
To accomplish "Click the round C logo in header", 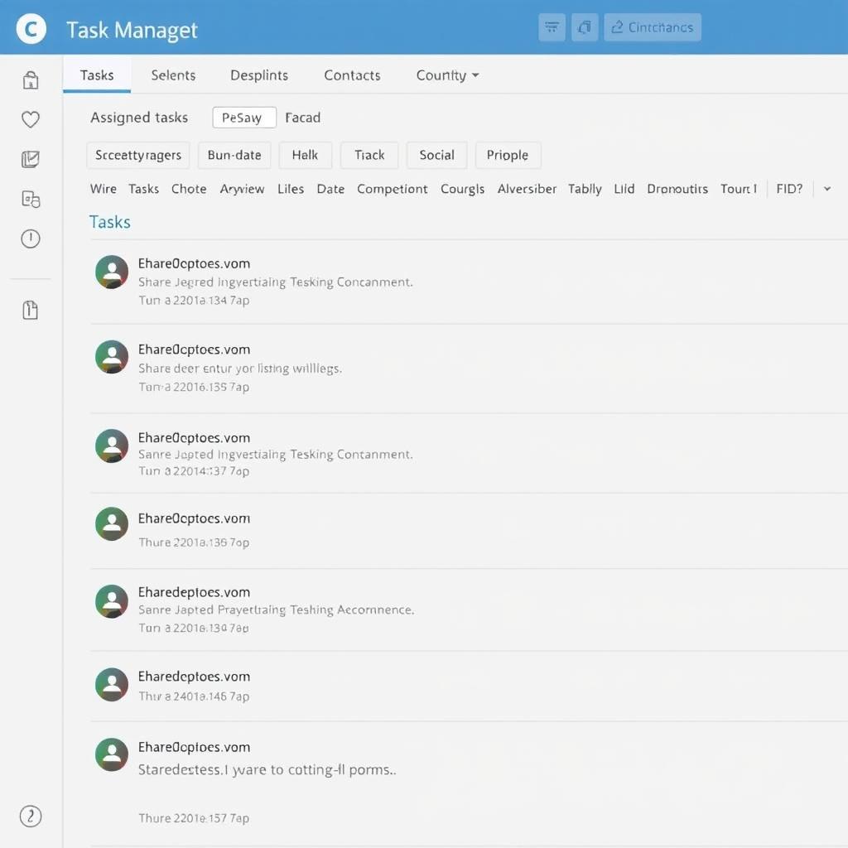I will coord(31,29).
